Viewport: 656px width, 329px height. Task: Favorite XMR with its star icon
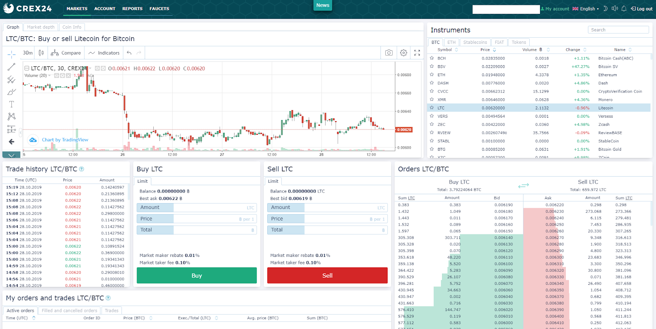pos(432,100)
